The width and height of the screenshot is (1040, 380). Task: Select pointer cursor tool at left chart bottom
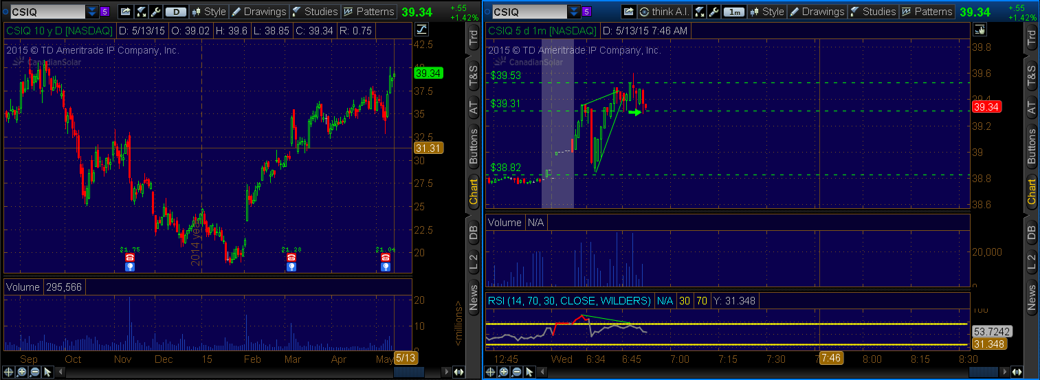[47, 372]
